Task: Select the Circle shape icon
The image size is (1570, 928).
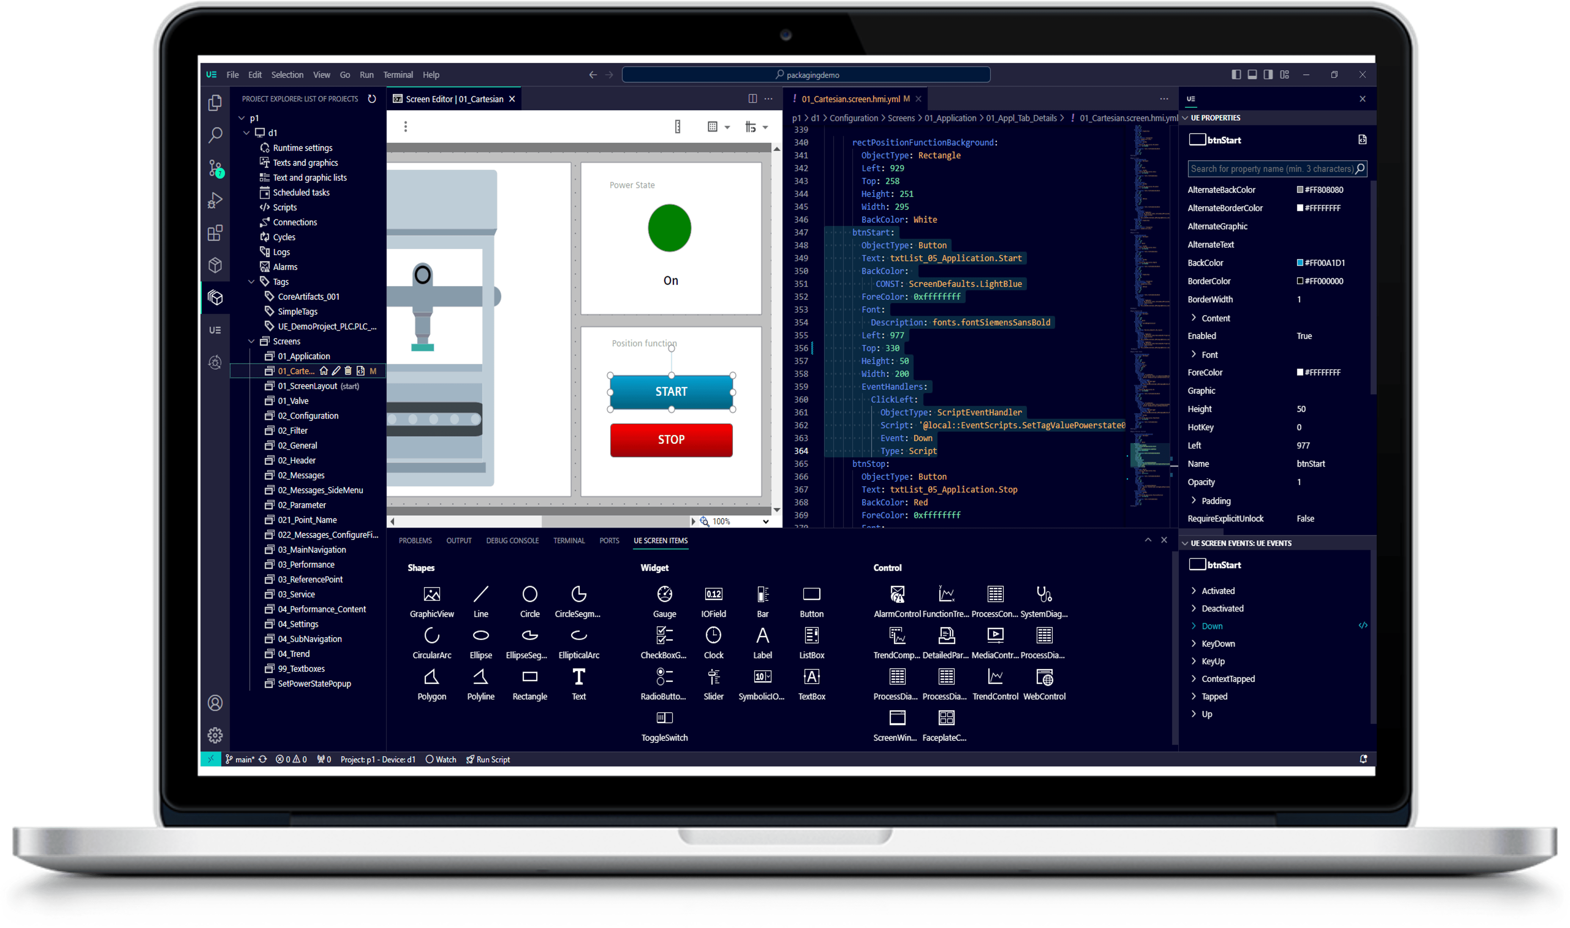Action: coord(530,595)
